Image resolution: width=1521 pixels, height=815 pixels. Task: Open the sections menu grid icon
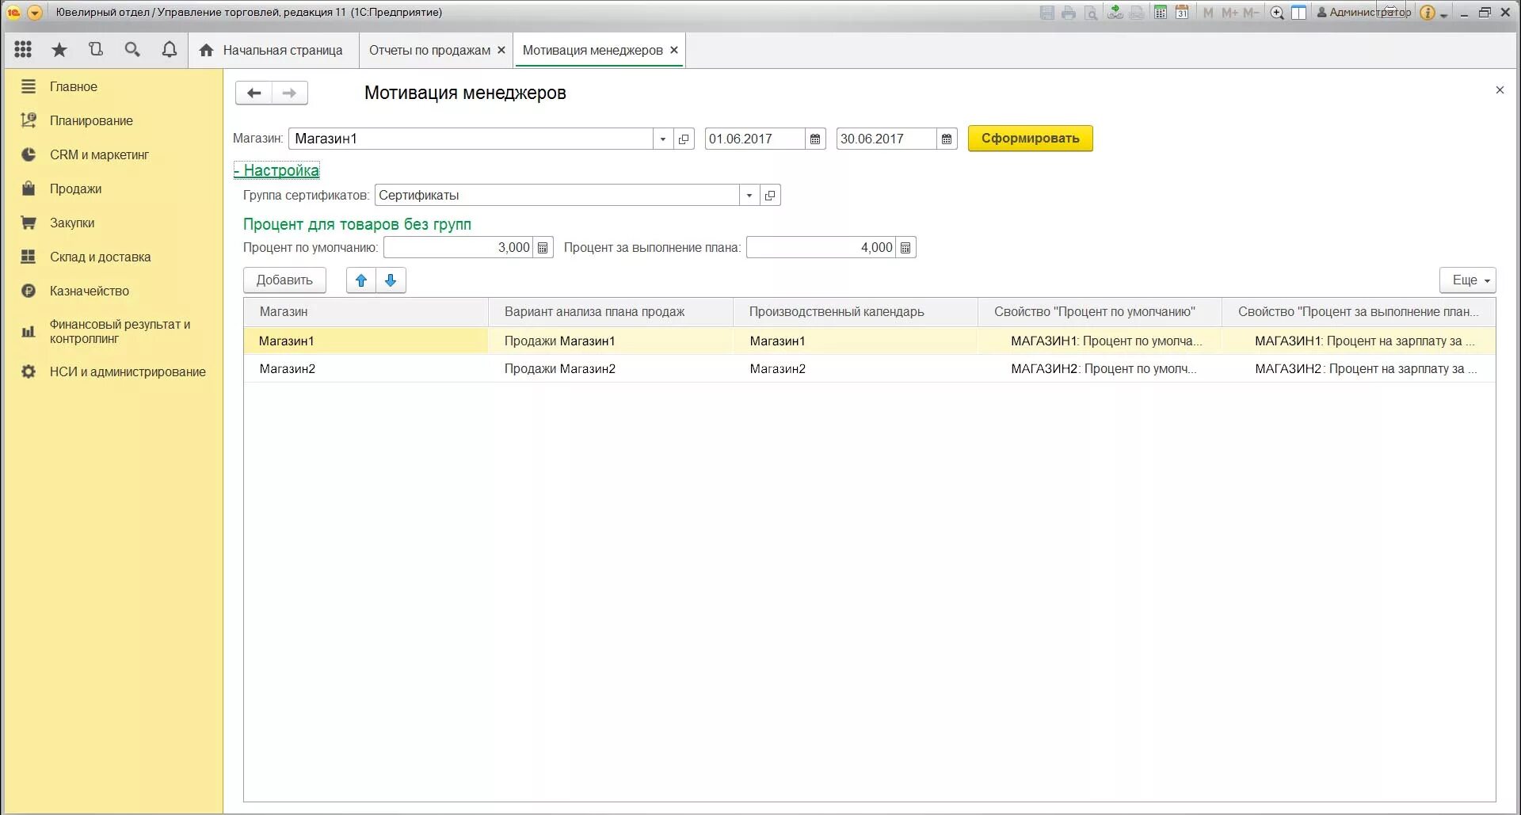[23, 50]
